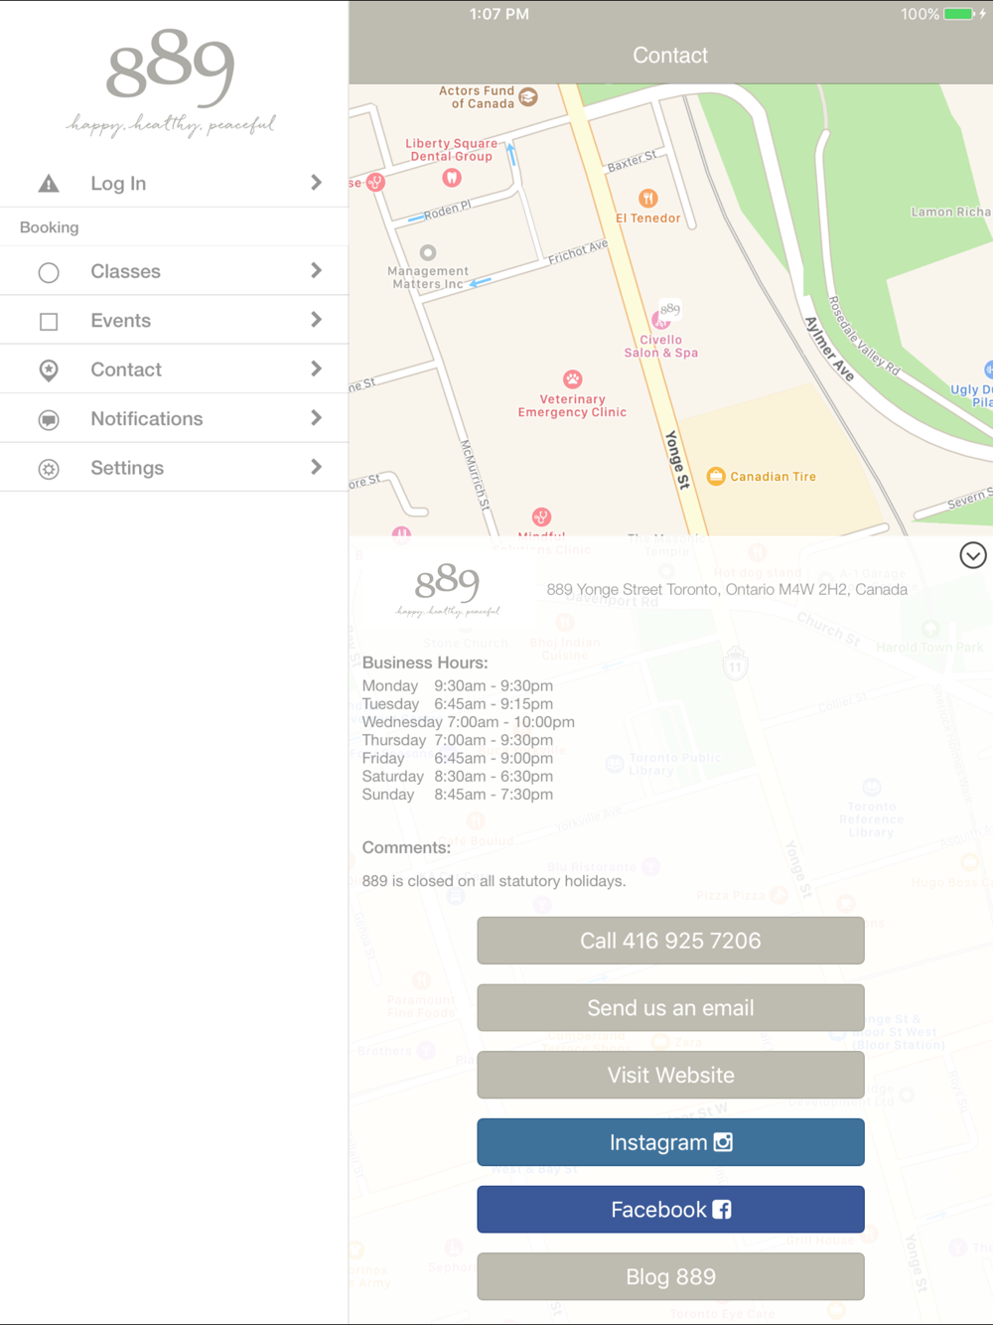Tap the Canadian Tire shopping pin
This screenshot has height=1325, width=993.
tap(716, 477)
